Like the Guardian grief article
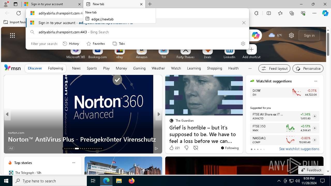The height and width of the screenshot is (186, 331). (x=171, y=148)
